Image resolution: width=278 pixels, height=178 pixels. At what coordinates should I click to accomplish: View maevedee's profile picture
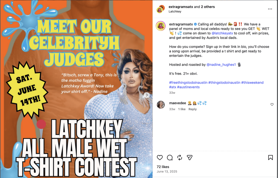click(161, 105)
